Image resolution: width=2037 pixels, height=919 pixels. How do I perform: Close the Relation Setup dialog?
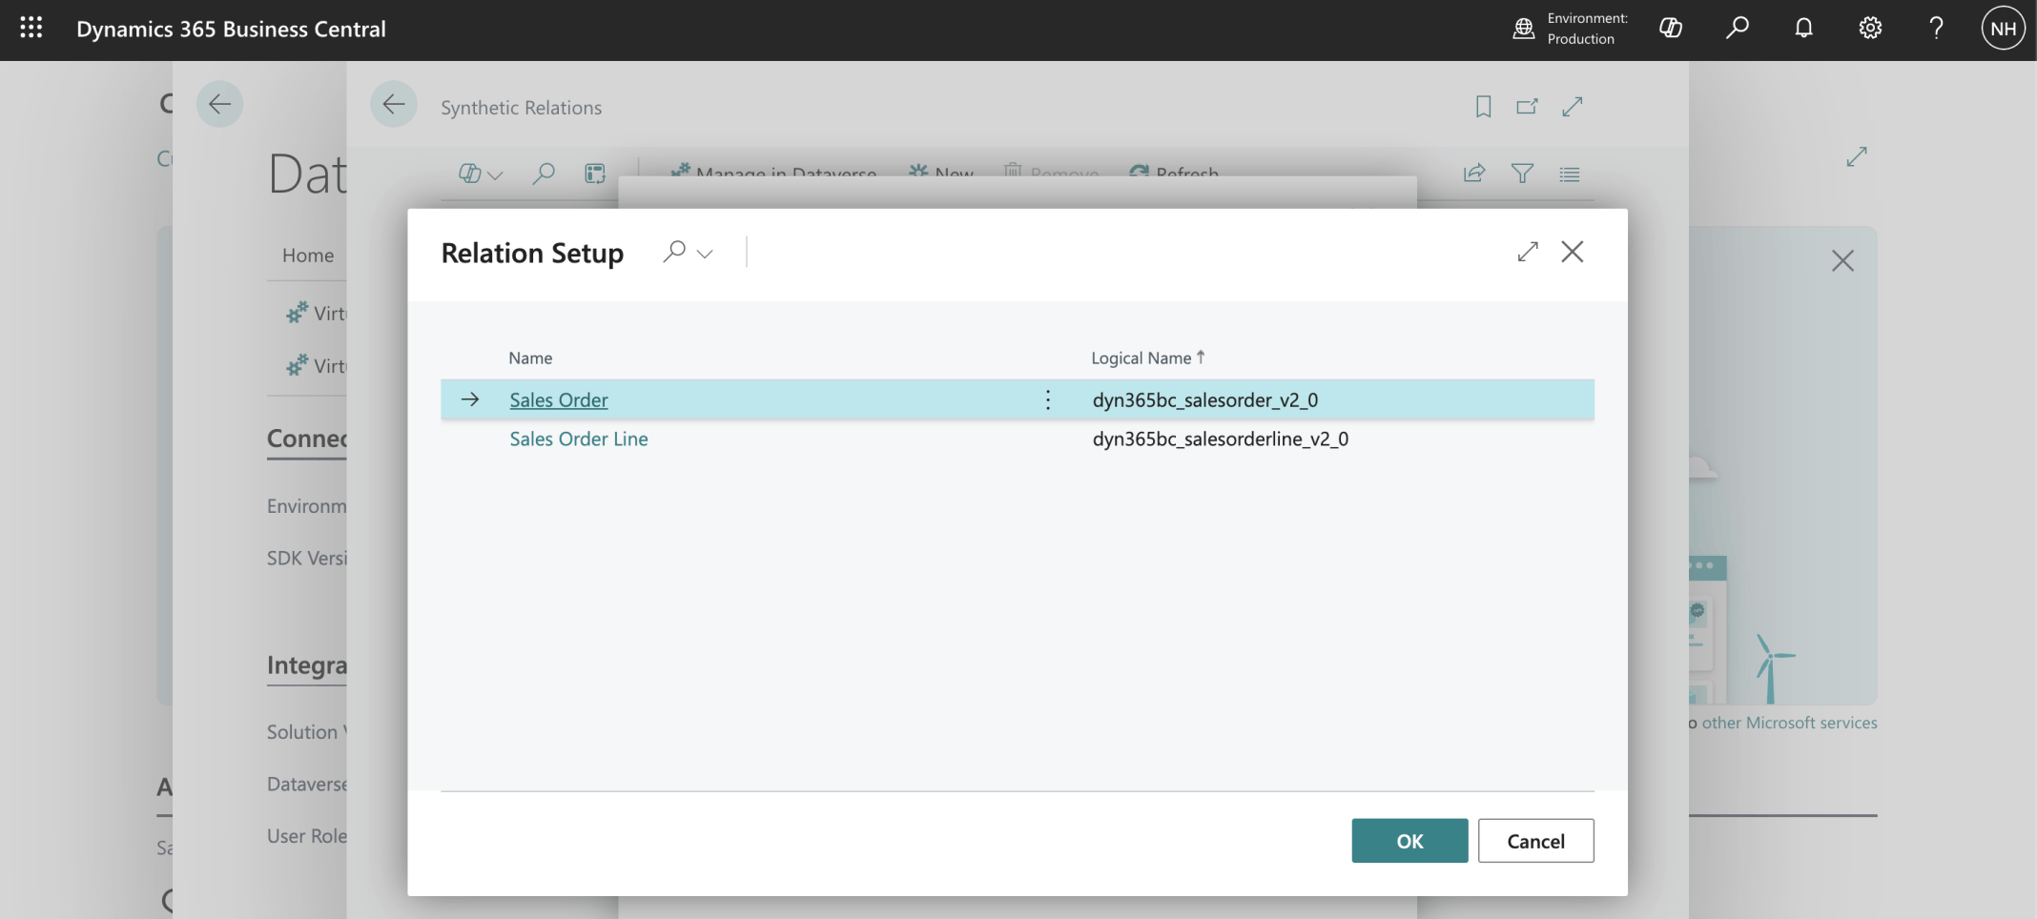click(1573, 252)
